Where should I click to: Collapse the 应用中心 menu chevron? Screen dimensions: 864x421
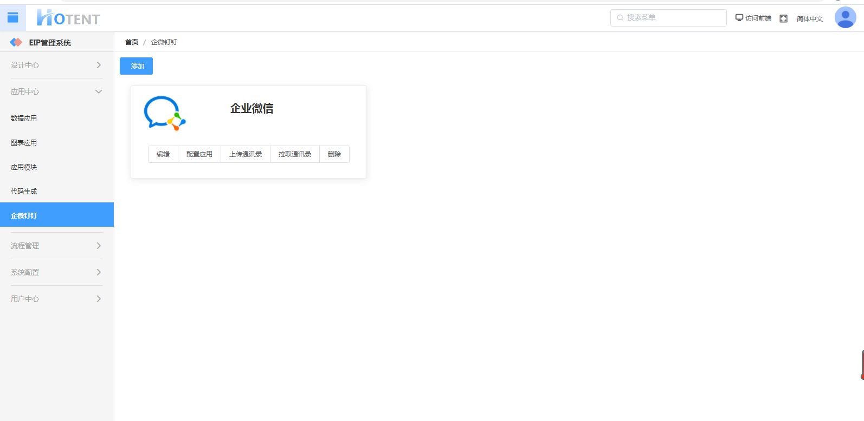click(99, 91)
